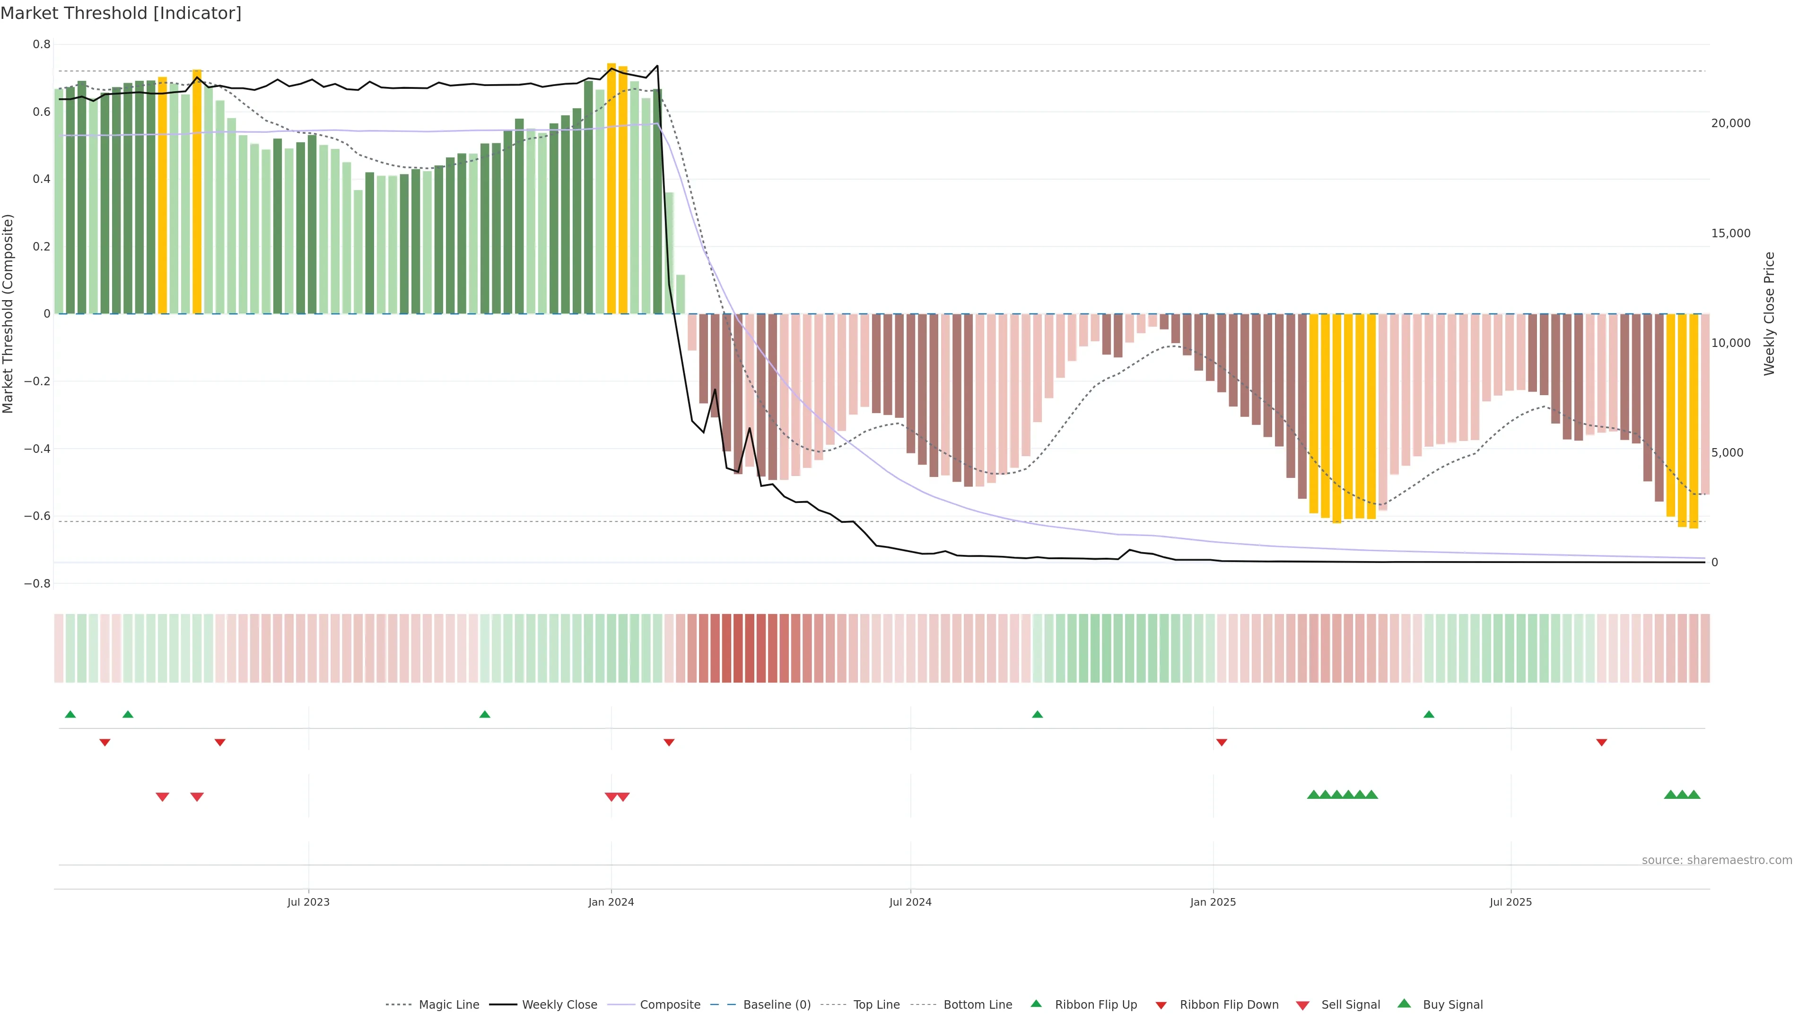Click the Market Threshold [Indicator] chart title
1816x1021 pixels.
121,13
